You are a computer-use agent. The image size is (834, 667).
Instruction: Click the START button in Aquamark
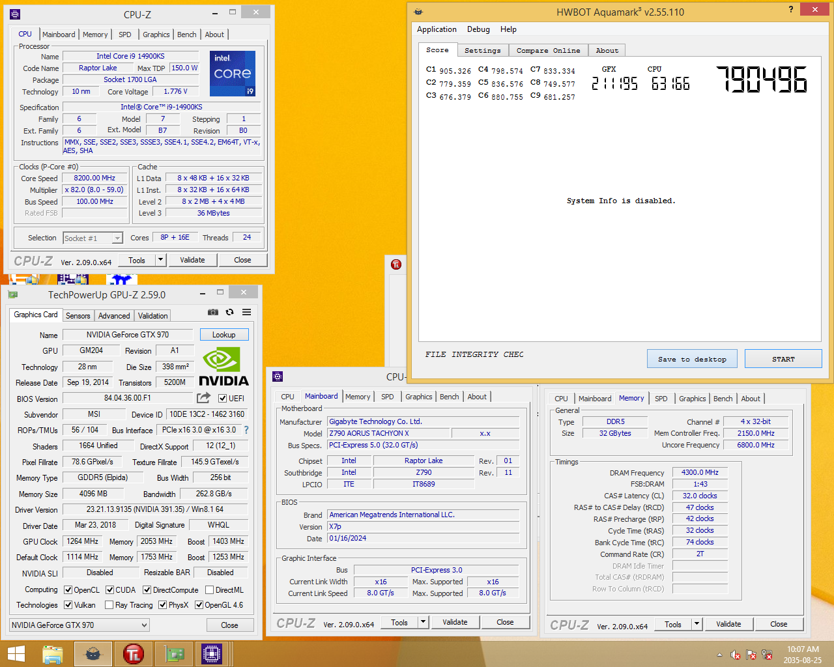pyautogui.click(x=783, y=359)
